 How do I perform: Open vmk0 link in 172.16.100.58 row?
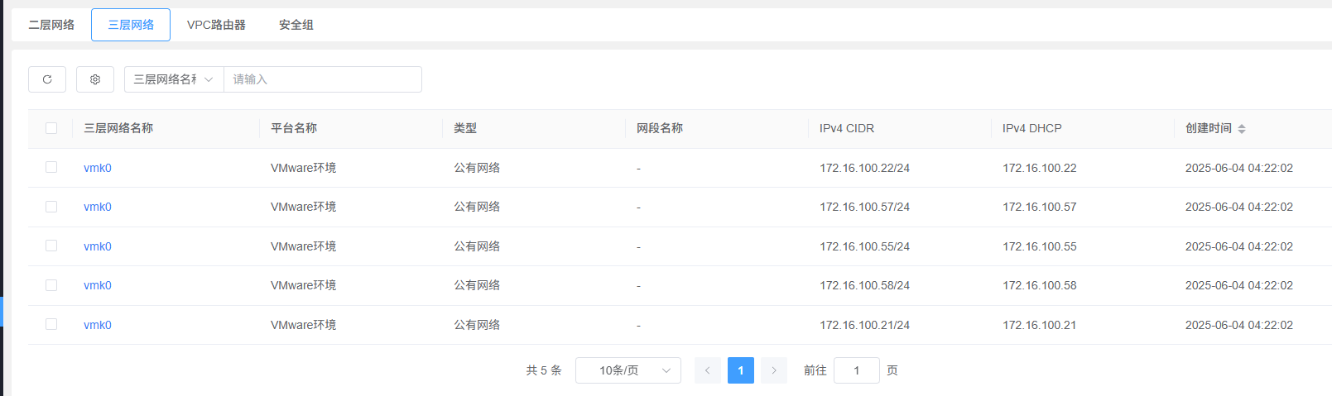[98, 285]
